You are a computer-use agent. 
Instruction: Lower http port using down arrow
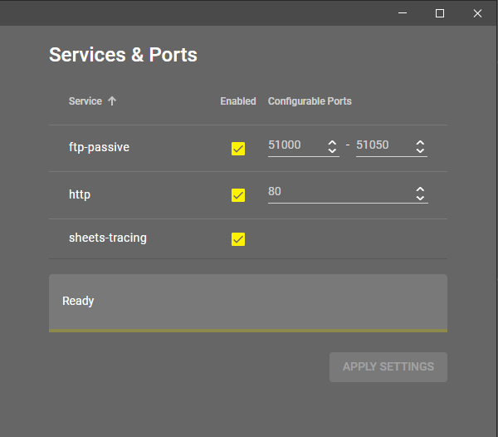(x=421, y=199)
